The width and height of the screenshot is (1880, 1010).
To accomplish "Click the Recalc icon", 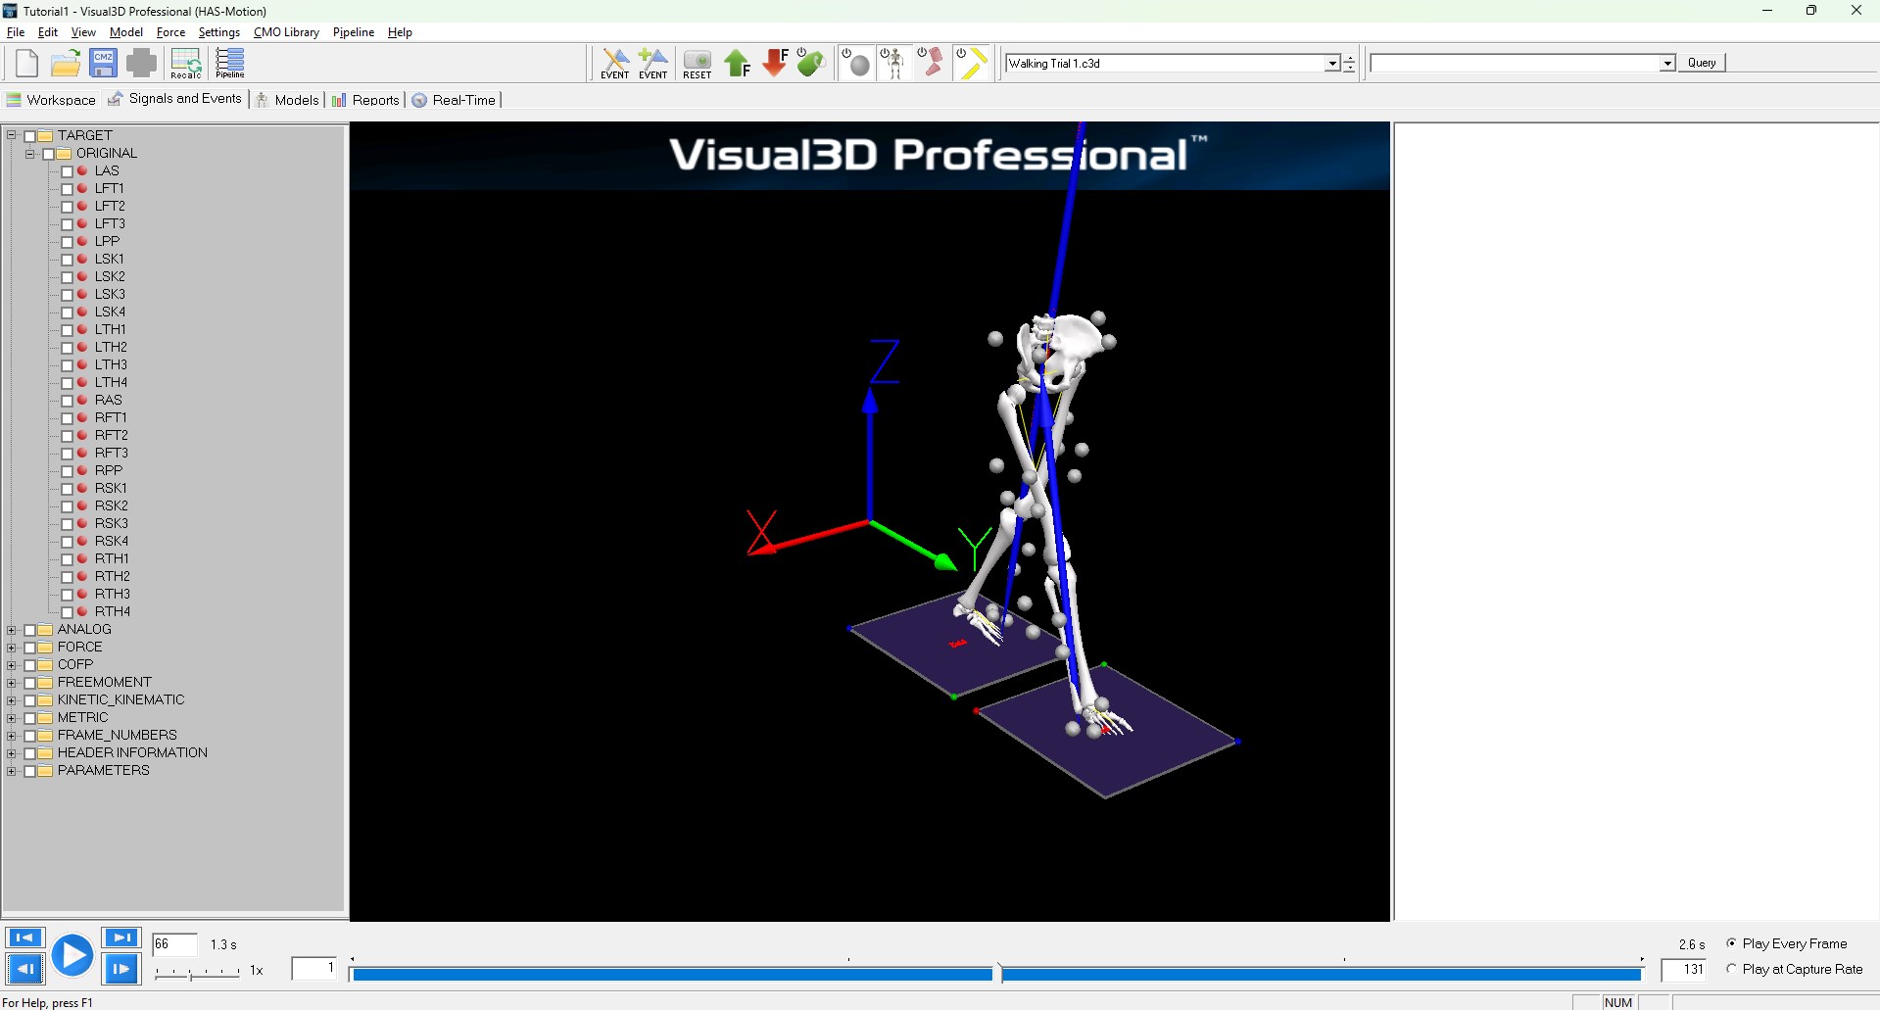I will [x=185, y=64].
